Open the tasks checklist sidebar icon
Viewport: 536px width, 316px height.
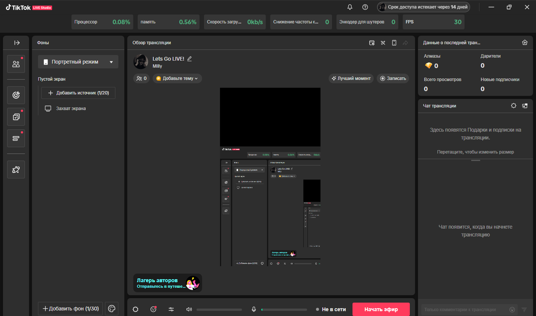pos(16,117)
